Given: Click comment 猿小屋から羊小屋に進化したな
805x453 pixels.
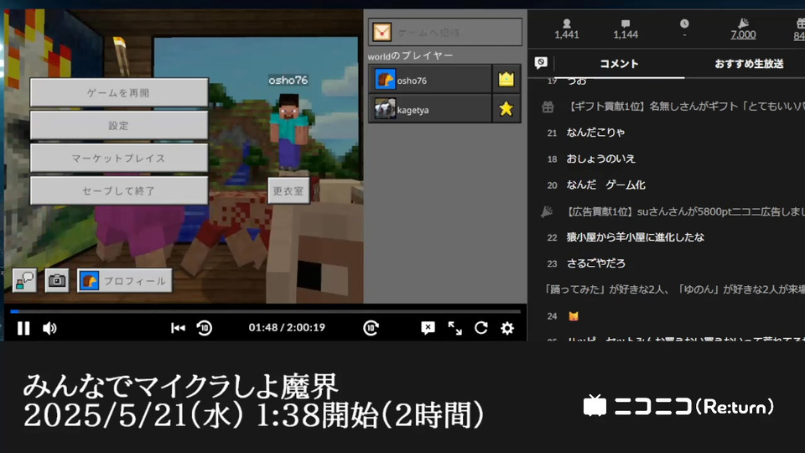Looking at the screenshot, I should [x=635, y=237].
